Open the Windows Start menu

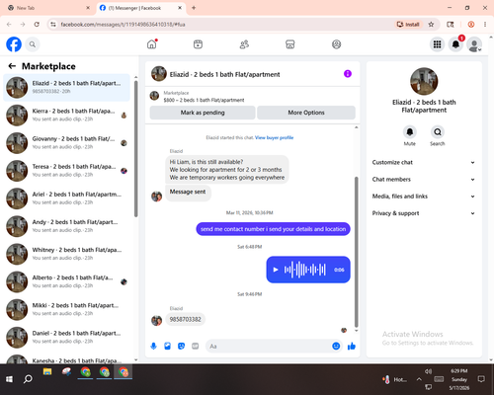9,379
